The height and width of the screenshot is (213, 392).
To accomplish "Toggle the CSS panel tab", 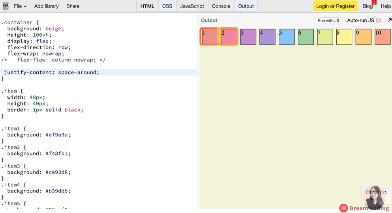I will pos(167,6).
